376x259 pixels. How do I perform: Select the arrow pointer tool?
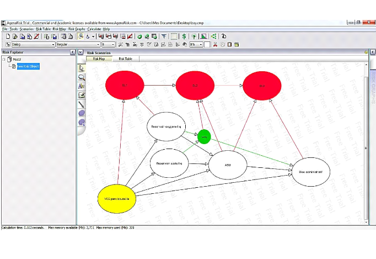coord(82,68)
